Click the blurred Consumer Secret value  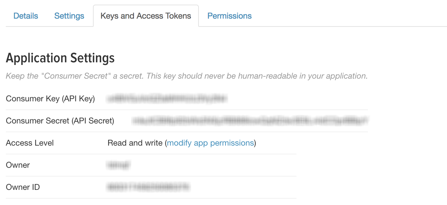[x=250, y=121]
